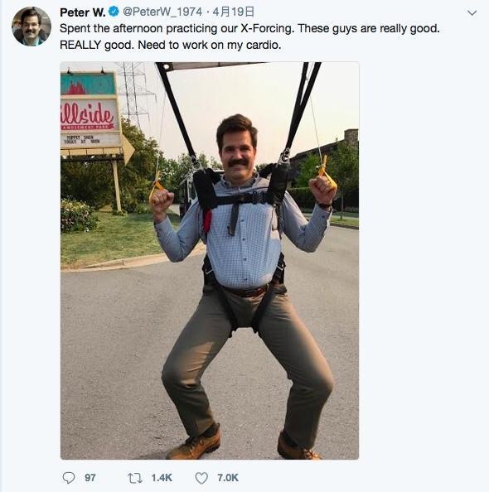Open the parachute harness photo

pos(210,260)
